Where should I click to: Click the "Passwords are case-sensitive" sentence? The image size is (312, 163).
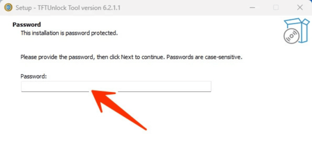204,57
